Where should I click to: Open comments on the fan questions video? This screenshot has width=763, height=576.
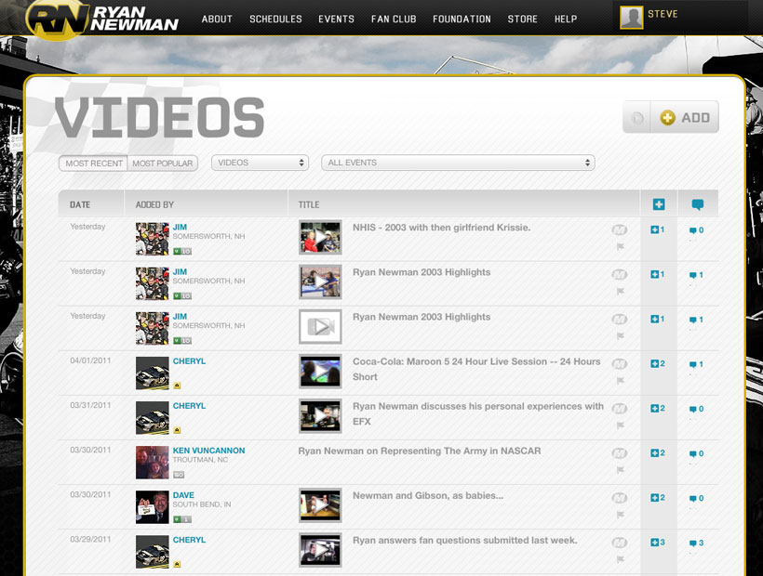696,543
